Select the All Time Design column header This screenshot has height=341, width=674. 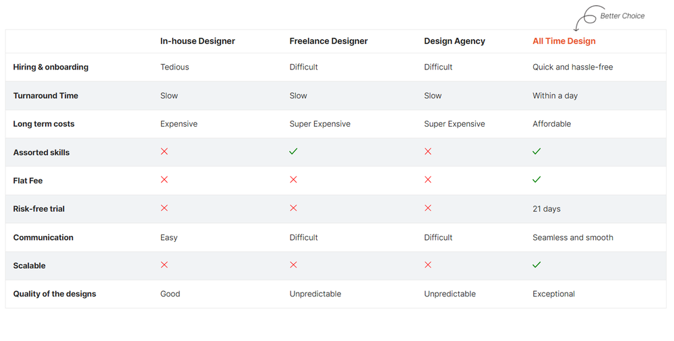click(564, 41)
